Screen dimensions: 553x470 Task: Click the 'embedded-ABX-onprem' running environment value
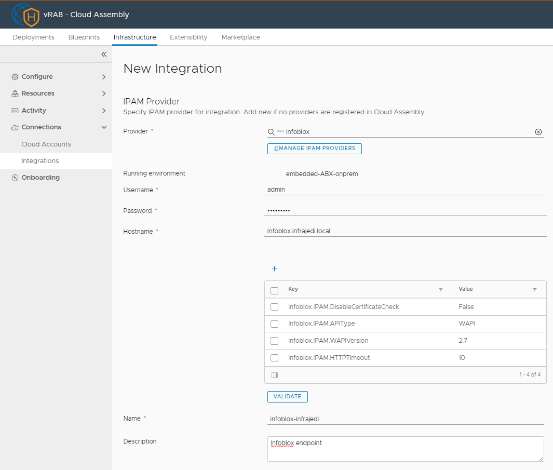point(322,174)
